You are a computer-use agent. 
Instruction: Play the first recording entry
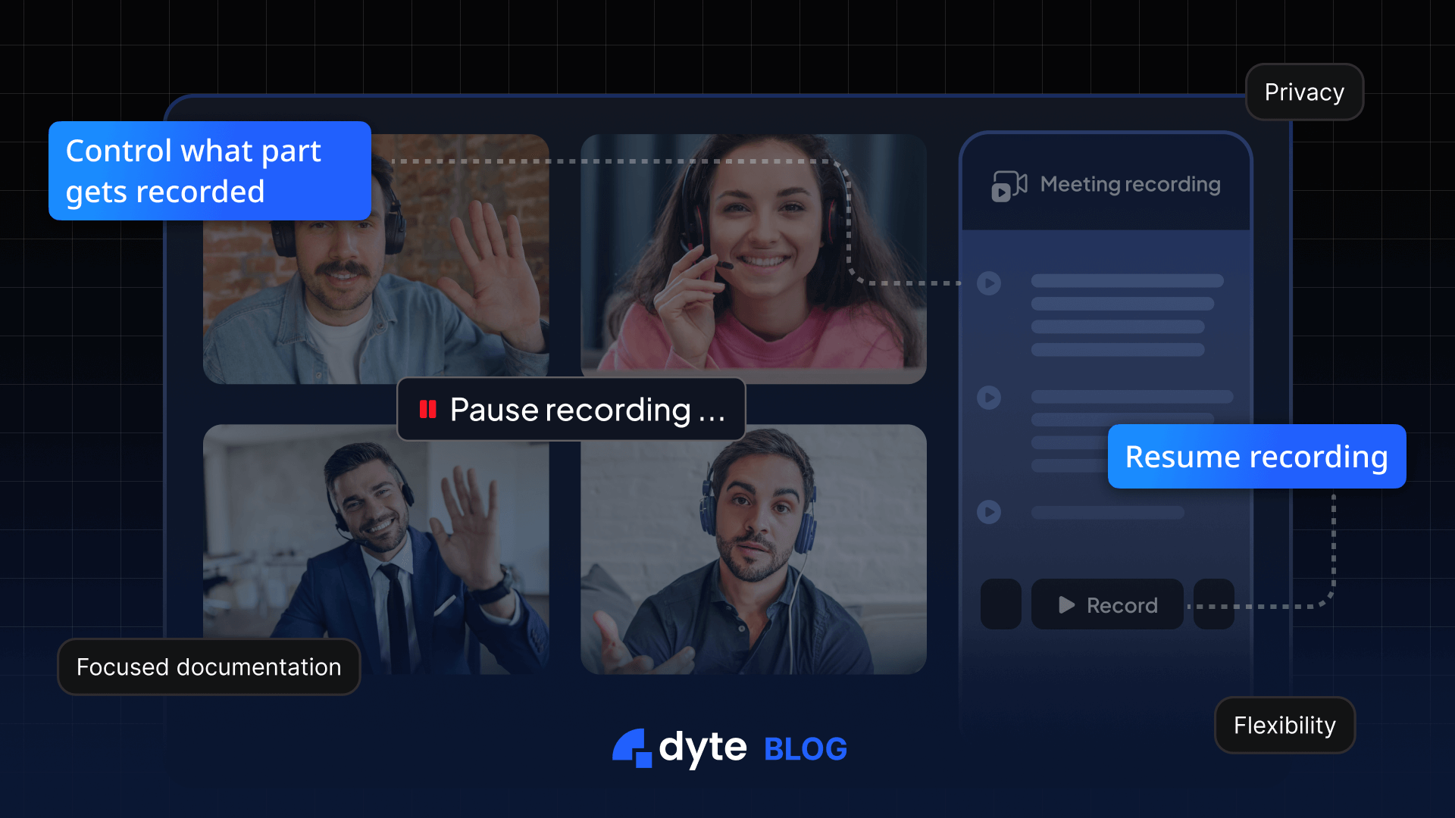tap(989, 283)
